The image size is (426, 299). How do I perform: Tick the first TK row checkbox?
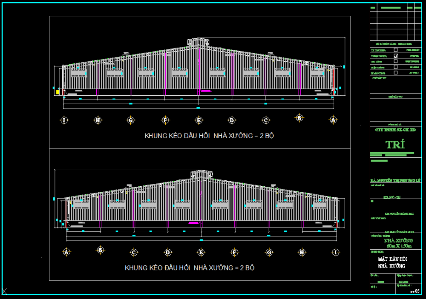(396, 50)
